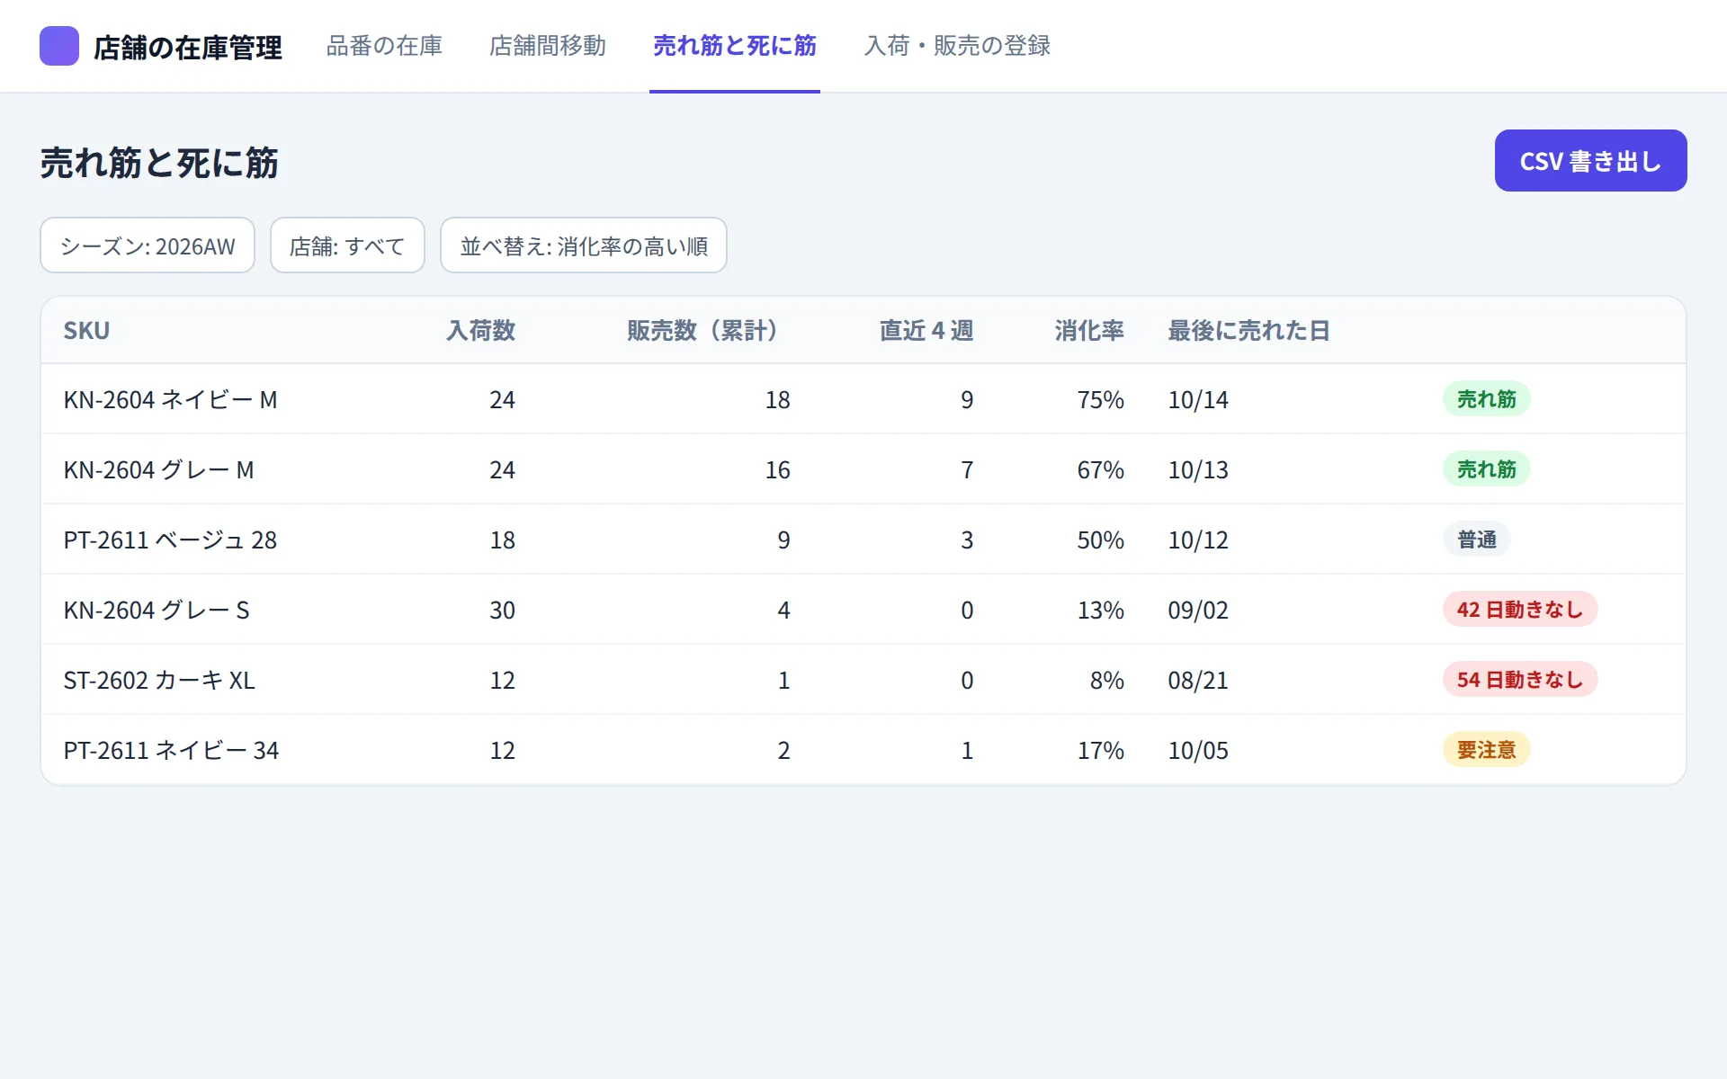1727x1079 pixels.
Task: Click the 10/14 last sold date
Action: click(x=1198, y=400)
